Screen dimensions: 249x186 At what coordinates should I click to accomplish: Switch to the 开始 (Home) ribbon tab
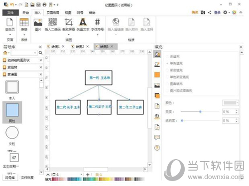[25, 12]
